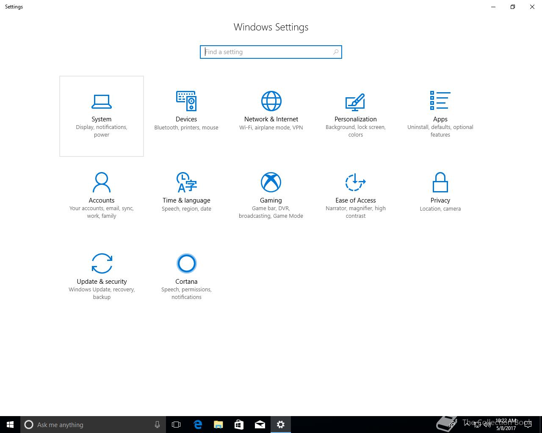
Task: Open the Action Center notifications icon
Action: (528, 425)
